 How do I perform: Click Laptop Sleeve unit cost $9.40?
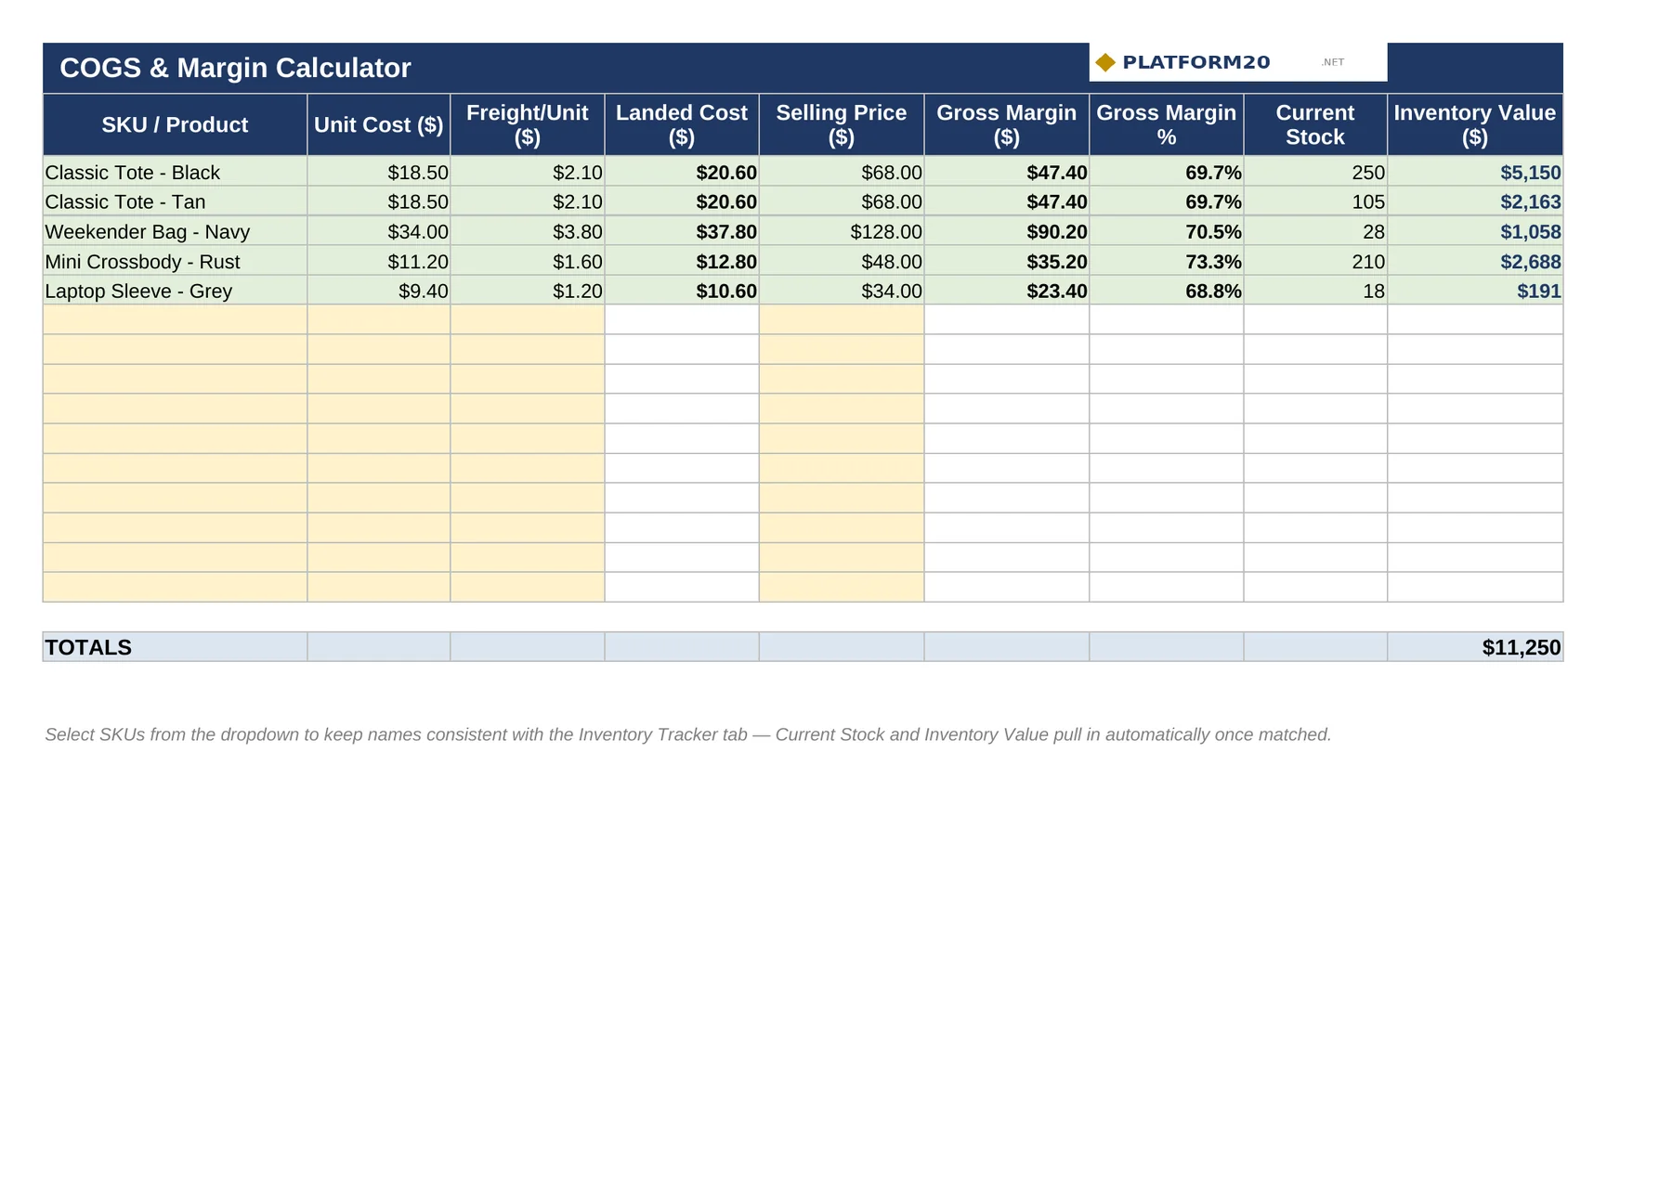379,291
